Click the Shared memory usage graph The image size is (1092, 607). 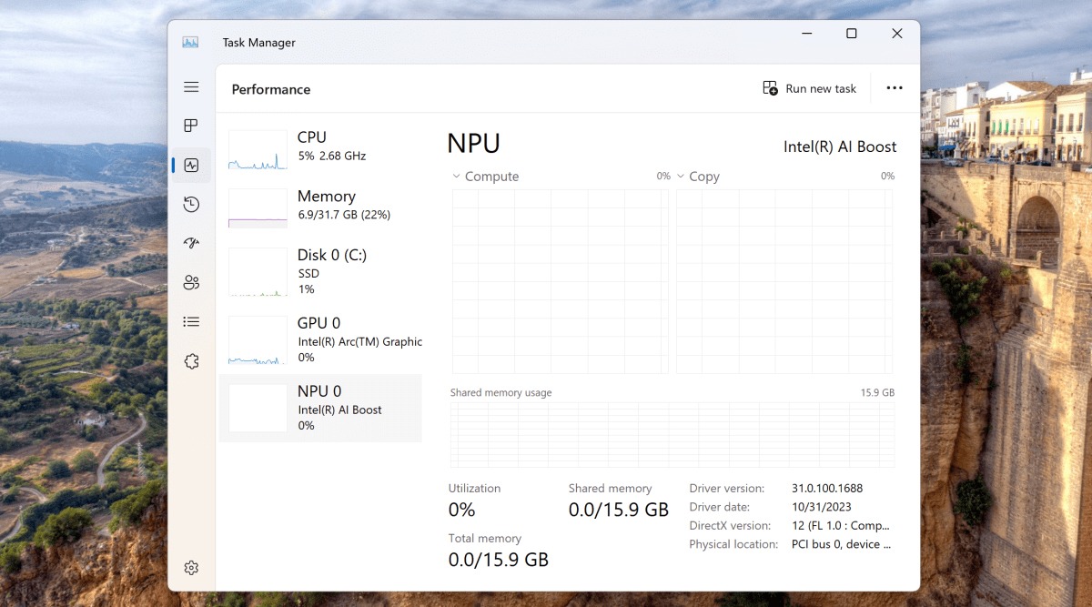[672, 435]
